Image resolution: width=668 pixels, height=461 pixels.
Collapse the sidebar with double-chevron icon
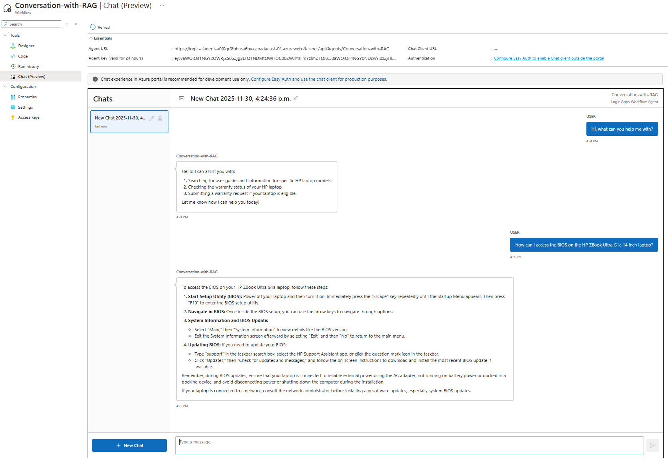pyautogui.click(x=76, y=24)
